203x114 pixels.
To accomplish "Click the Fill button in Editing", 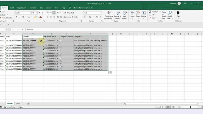I will pos(152,15).
